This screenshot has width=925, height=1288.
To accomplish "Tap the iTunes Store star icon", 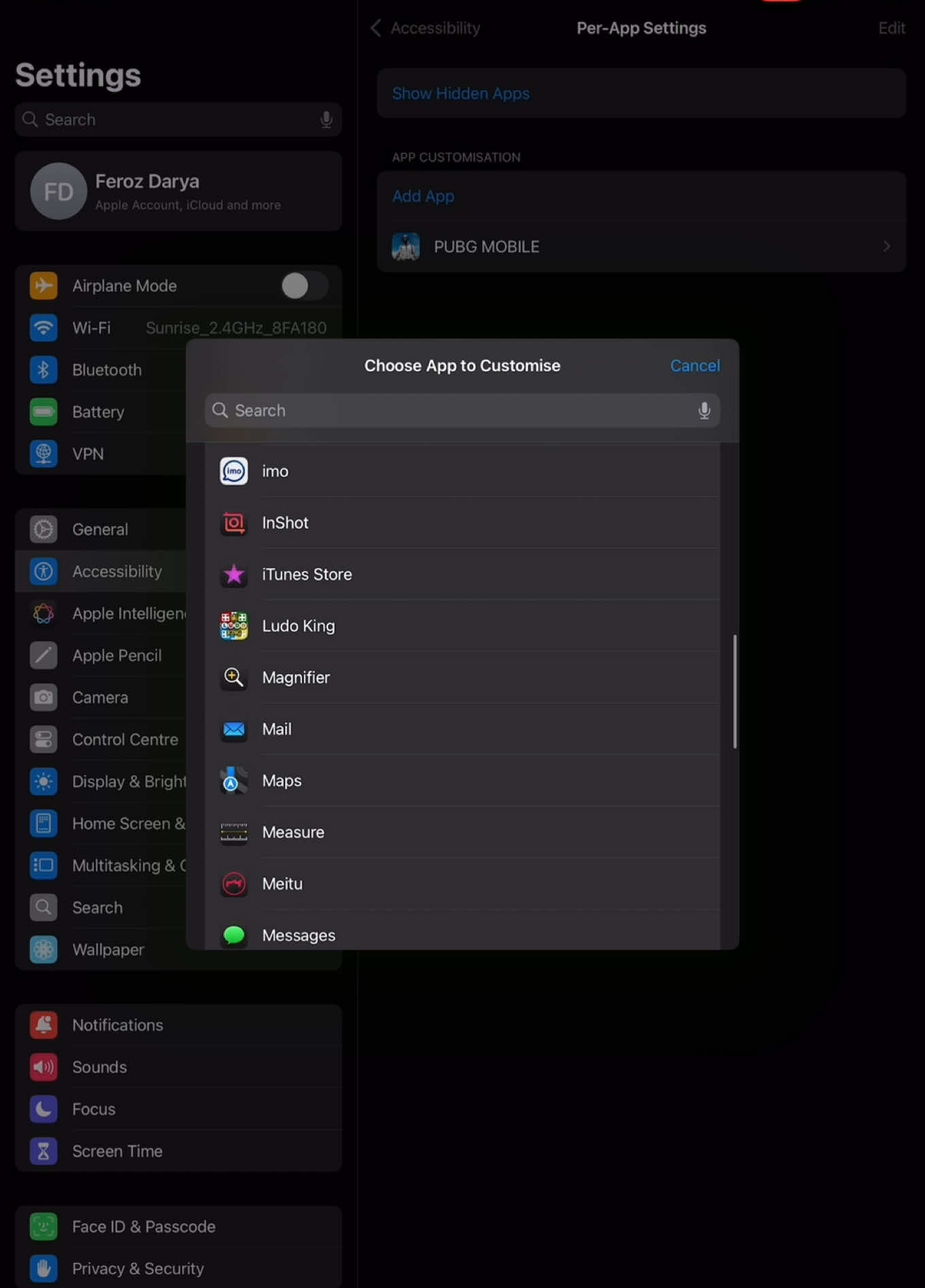I will [x=233, y=575].
